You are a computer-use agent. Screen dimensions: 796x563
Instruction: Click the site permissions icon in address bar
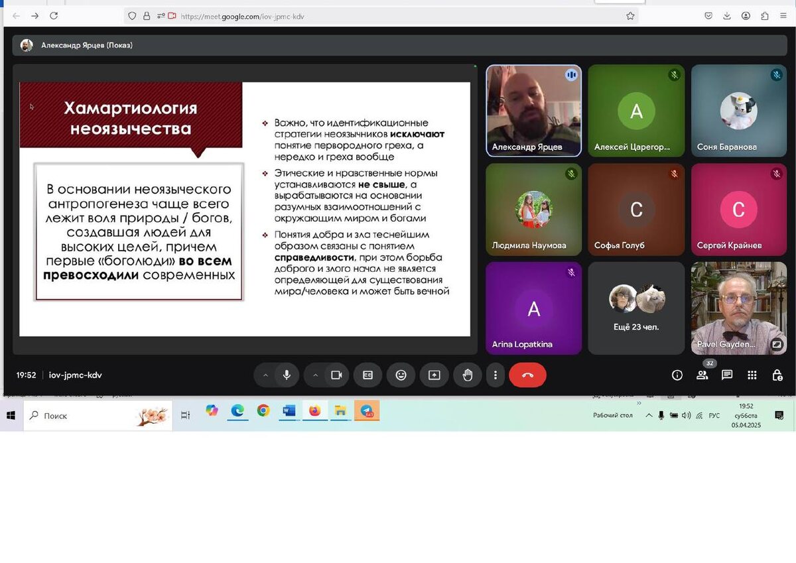tap(161, 16)
